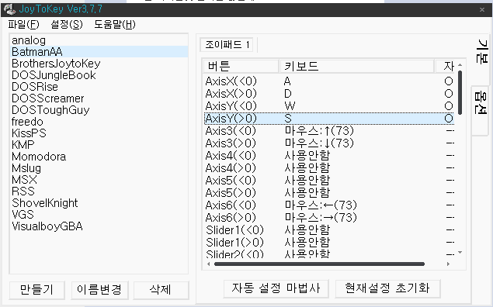Select the DOSScreamer profile

pyautogui.click(x=99, y=98)
